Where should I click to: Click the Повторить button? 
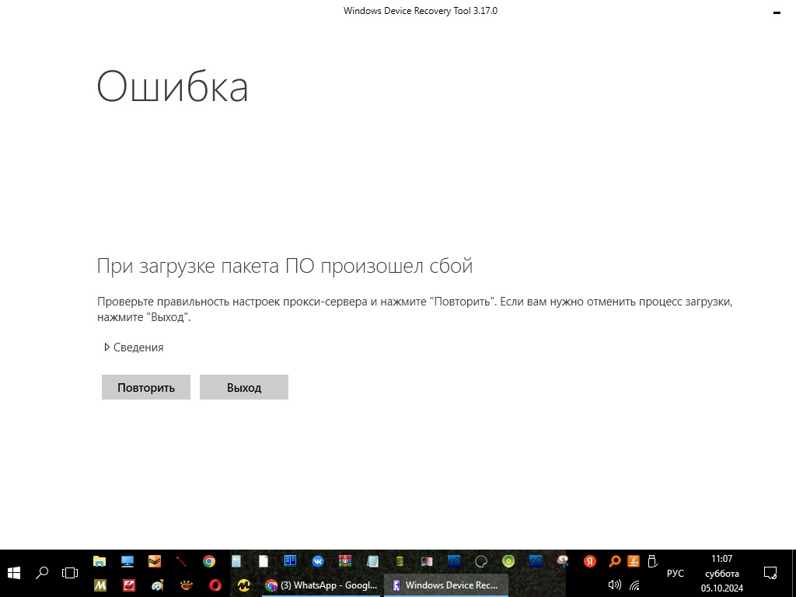pyautogui.click(x=145, y=387)
